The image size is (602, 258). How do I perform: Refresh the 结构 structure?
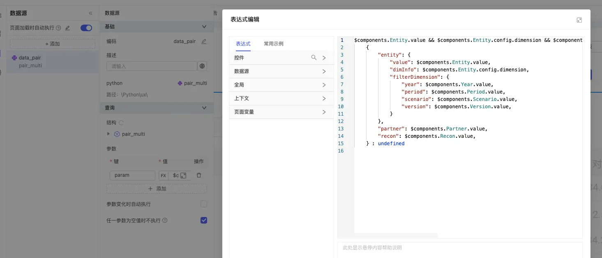(x=121, y=123)
